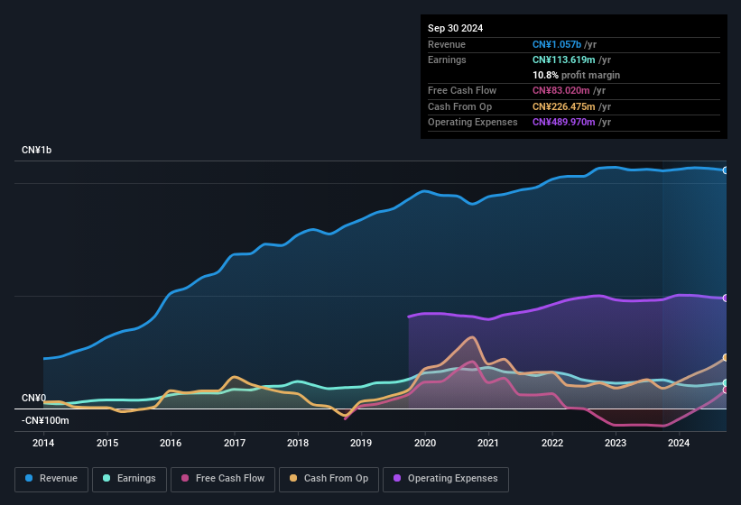Click the Earnings line endpoint marker

pyautogui.click(x=726, y=382)
